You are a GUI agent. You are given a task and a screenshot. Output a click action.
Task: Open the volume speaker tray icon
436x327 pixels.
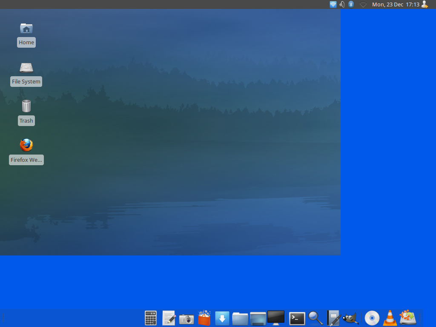click(x=342, y=4)
